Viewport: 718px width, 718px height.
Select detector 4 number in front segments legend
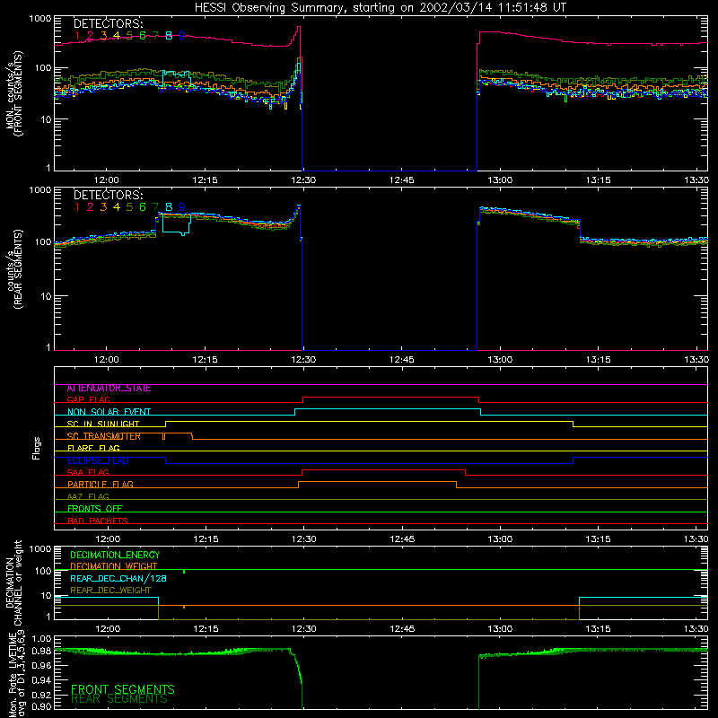(117, 36)
